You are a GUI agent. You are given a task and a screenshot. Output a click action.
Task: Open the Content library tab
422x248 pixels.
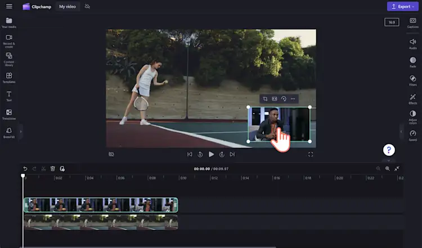(x=9, y=60)
